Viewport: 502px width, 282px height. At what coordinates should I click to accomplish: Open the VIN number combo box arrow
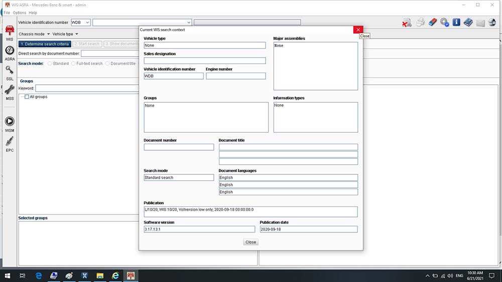pos(189,23)
